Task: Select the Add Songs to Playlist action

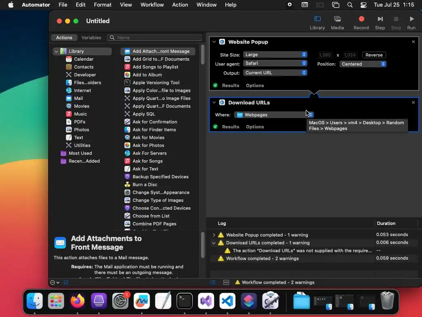Action: [155, 67]
